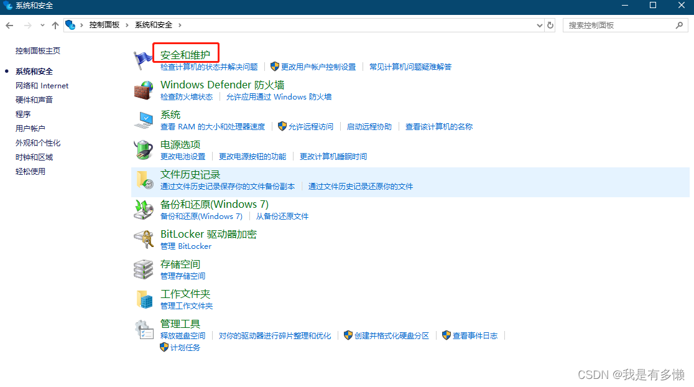Open 网络和 Internet category in sidebar

pos(42,85)
